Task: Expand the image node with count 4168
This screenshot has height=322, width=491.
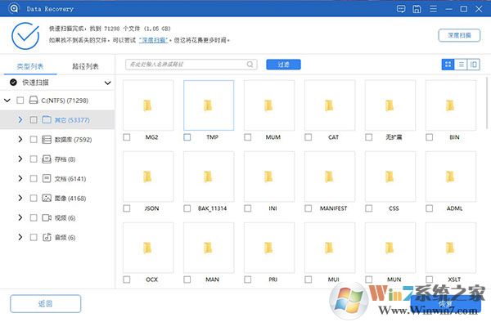Action: (20, 198)
